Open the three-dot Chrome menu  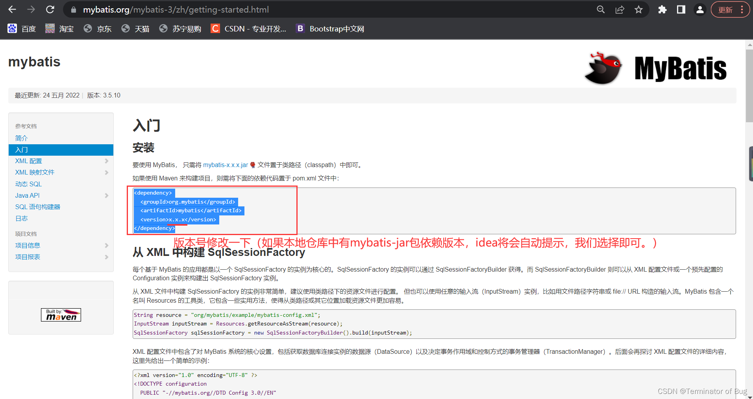742,9
